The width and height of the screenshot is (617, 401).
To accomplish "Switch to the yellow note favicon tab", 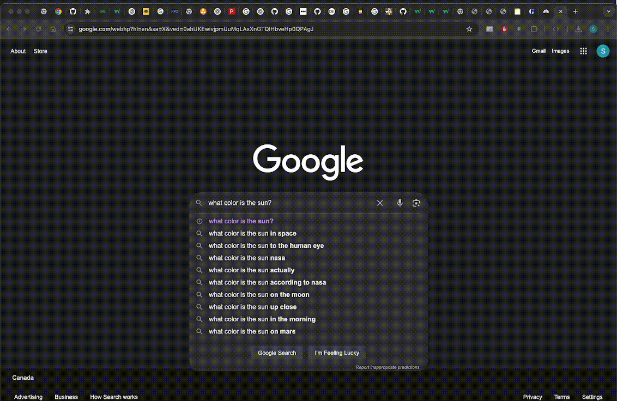I will tap(517, 11).
